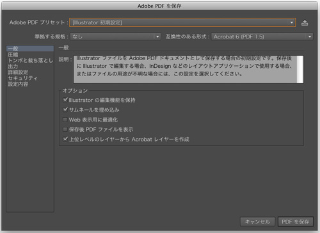Enable 保存後 PDF ファイルを表示 checkbox

tap(65, 129)
